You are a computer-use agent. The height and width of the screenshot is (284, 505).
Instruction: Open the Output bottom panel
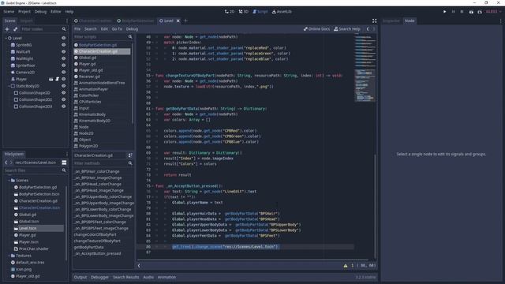tap(80, 277)
